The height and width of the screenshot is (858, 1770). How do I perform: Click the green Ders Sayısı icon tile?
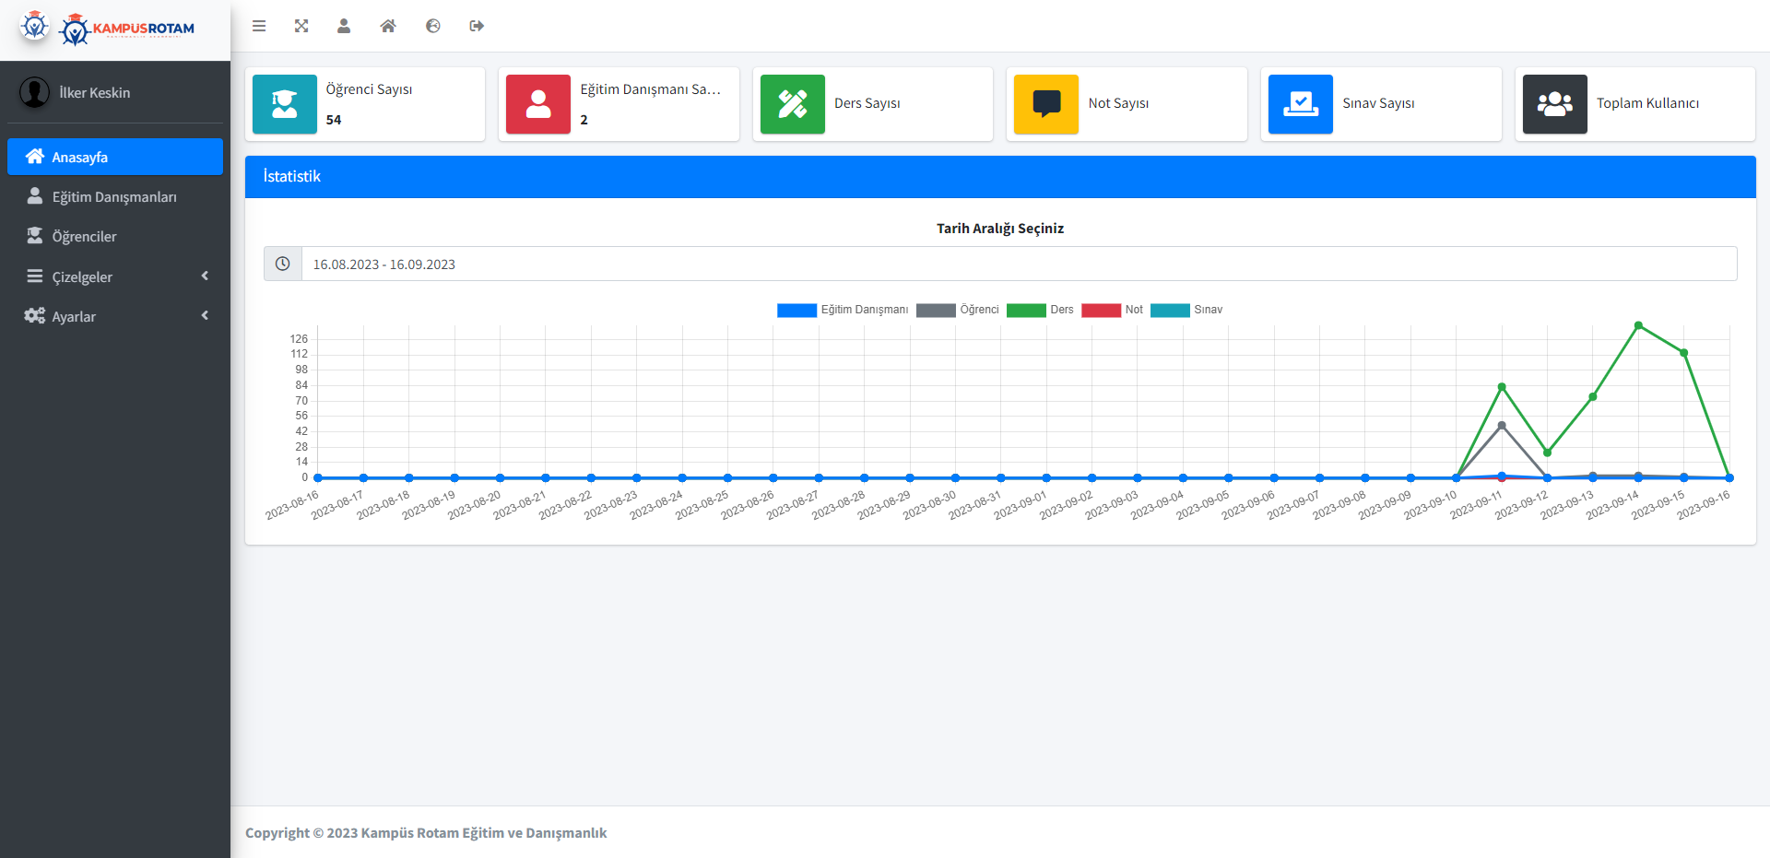coord(793,104)
